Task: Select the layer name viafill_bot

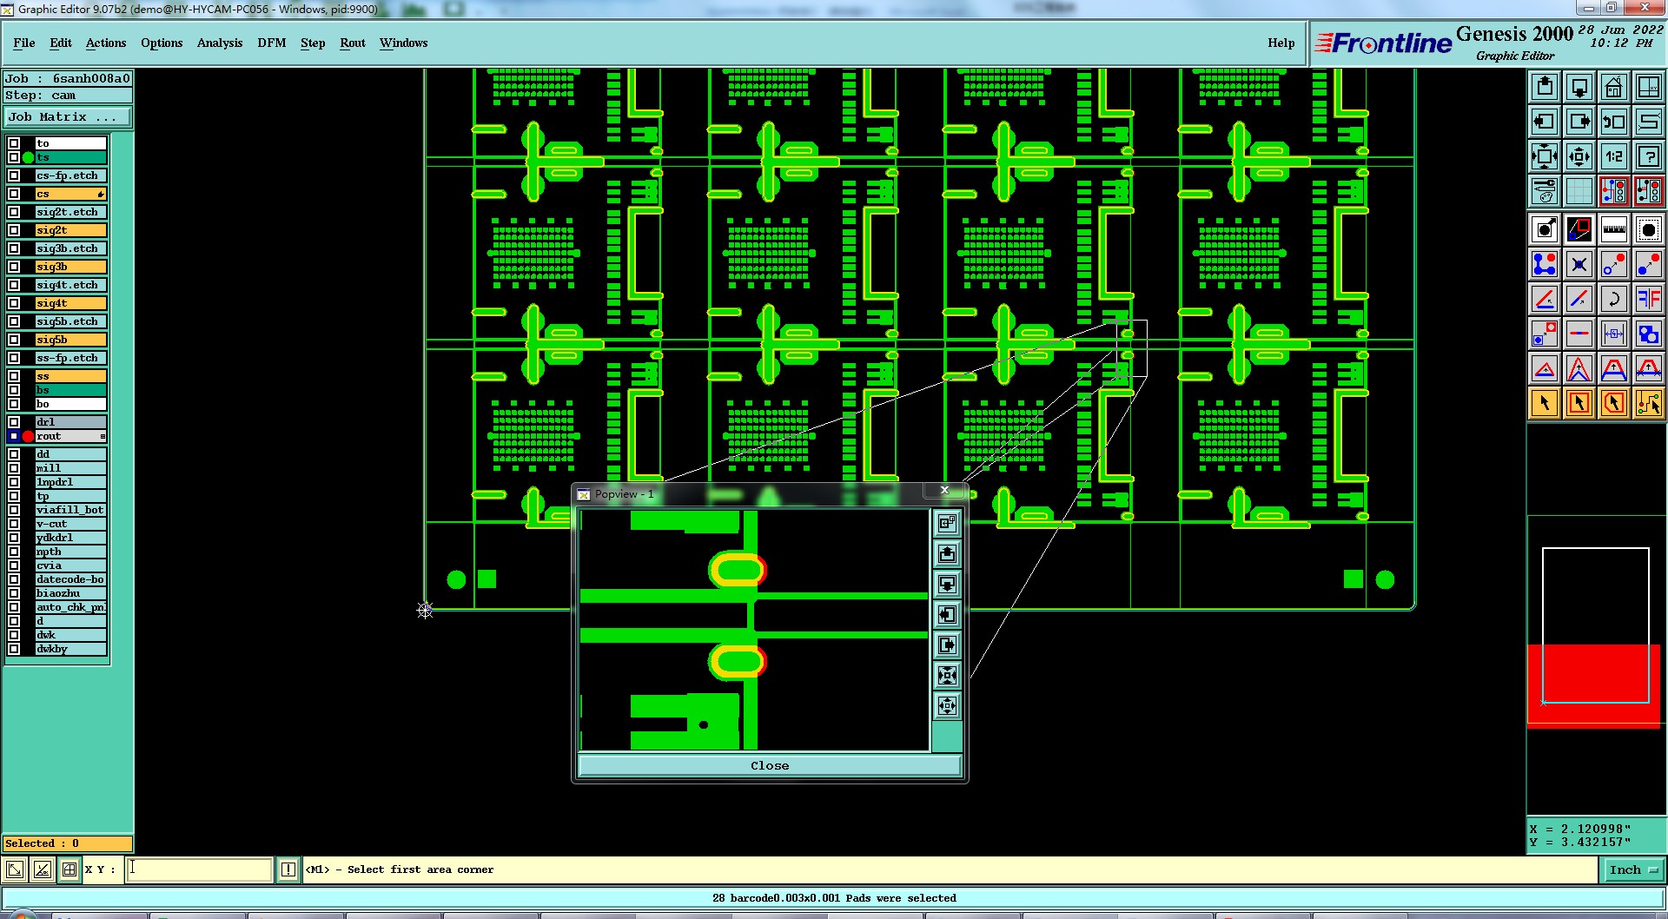Action: (x=71, y=510)
